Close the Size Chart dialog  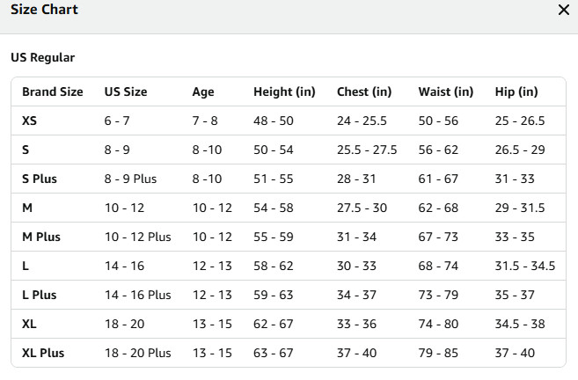click(x=564, y=10)
